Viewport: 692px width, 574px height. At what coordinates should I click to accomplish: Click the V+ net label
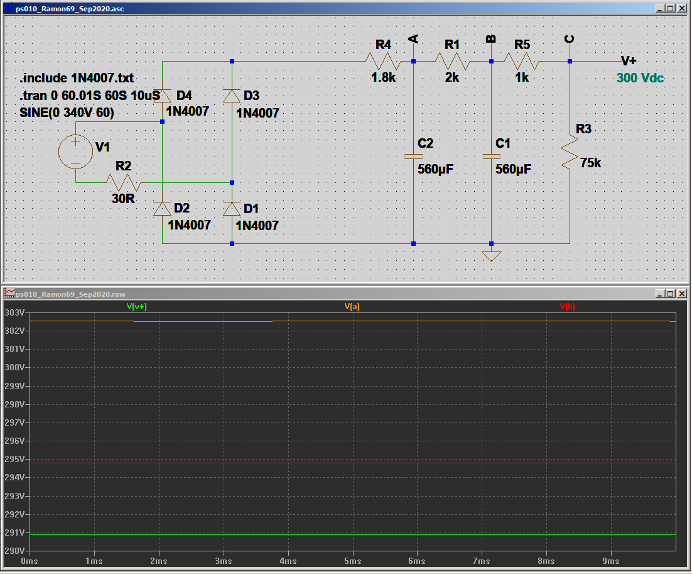pyautogui.click(x=629, y=61)
